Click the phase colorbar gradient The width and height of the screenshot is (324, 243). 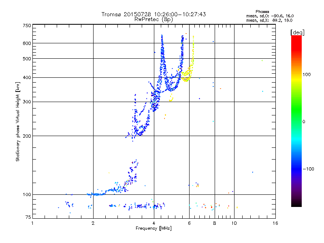click(296, 121)
